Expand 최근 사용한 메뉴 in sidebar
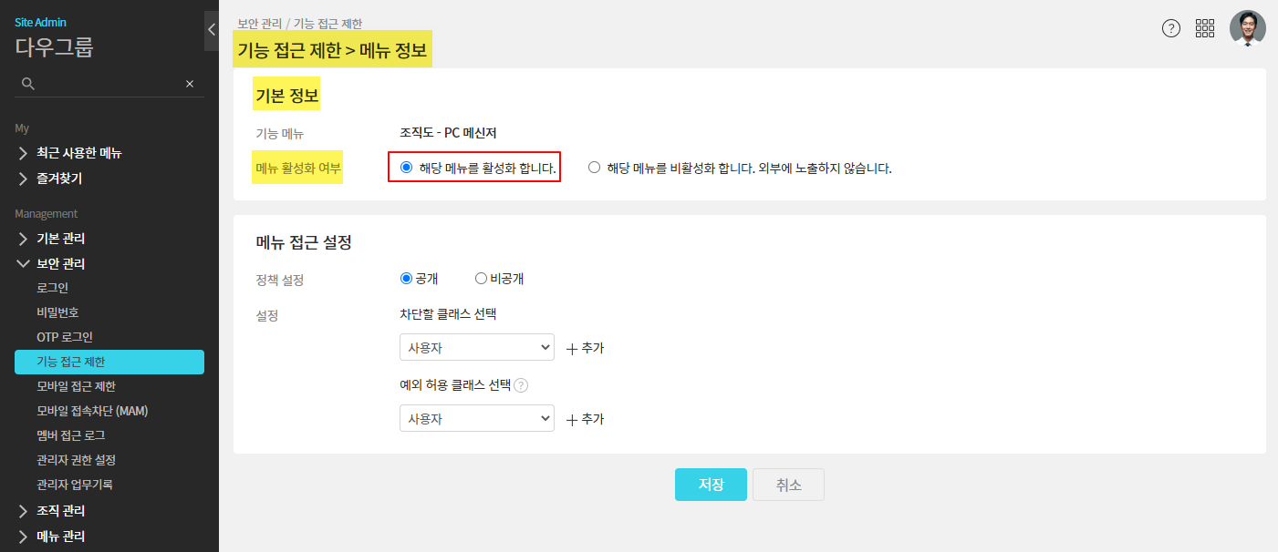The width and height of the screenshot is (1278, 552). [78, 153]
